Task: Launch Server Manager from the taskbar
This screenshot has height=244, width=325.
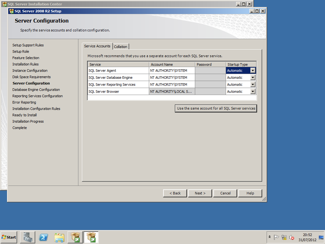Action: [x=28, y=237]
